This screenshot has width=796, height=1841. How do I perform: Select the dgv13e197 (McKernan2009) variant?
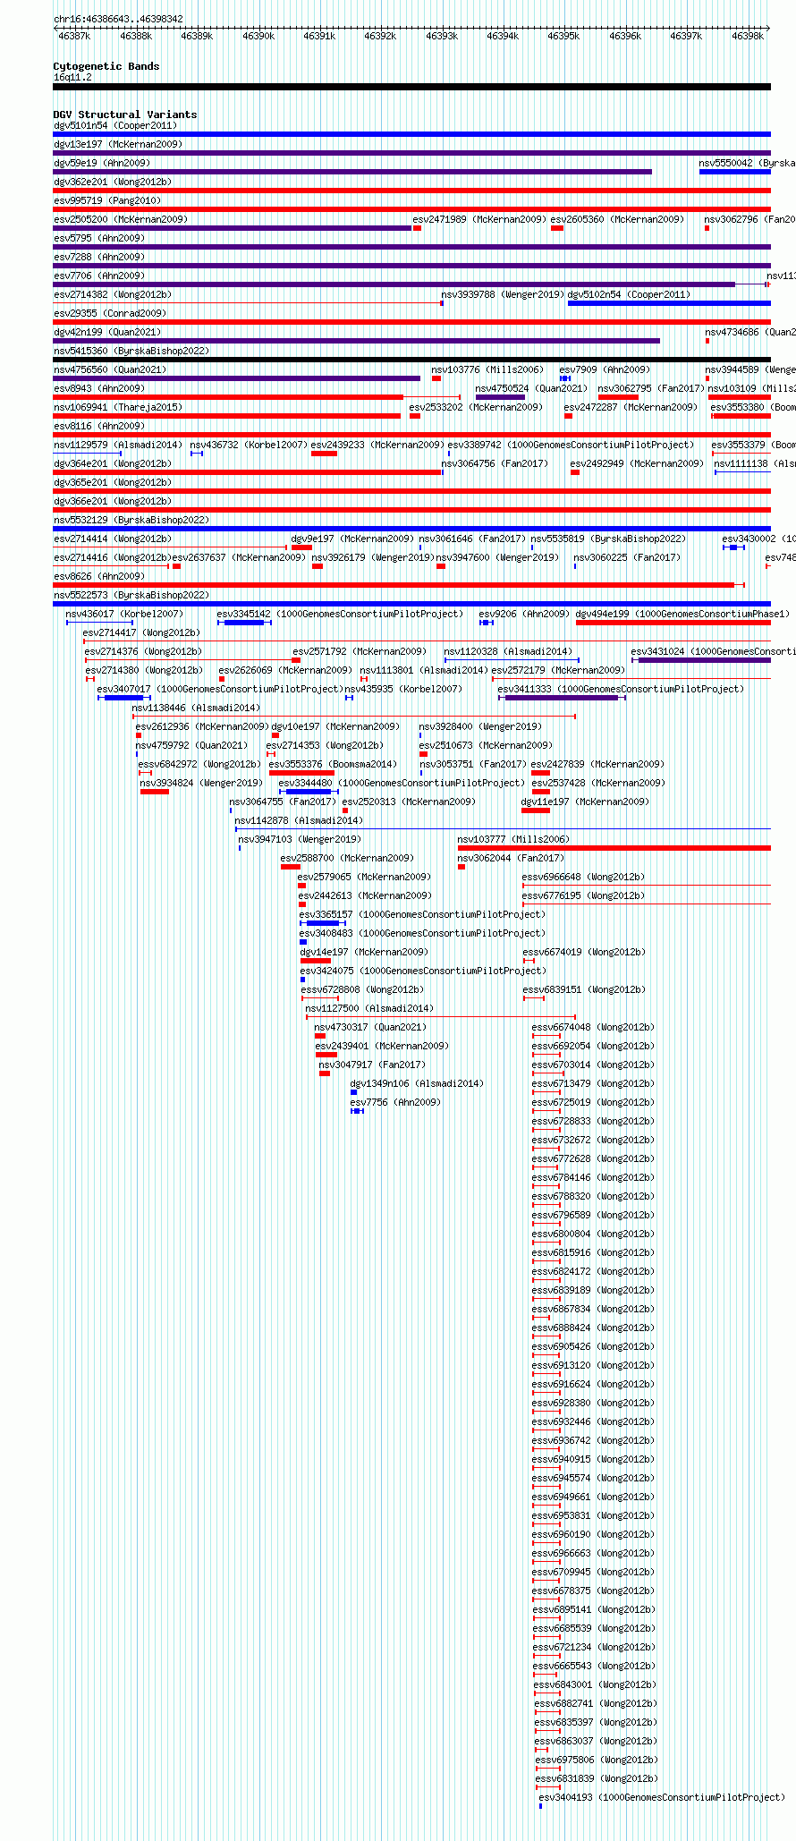coord(411,153)
